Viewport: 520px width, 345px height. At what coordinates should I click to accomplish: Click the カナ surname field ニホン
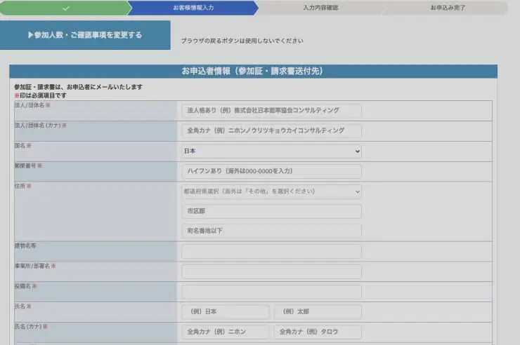click(x=226, y=332)
